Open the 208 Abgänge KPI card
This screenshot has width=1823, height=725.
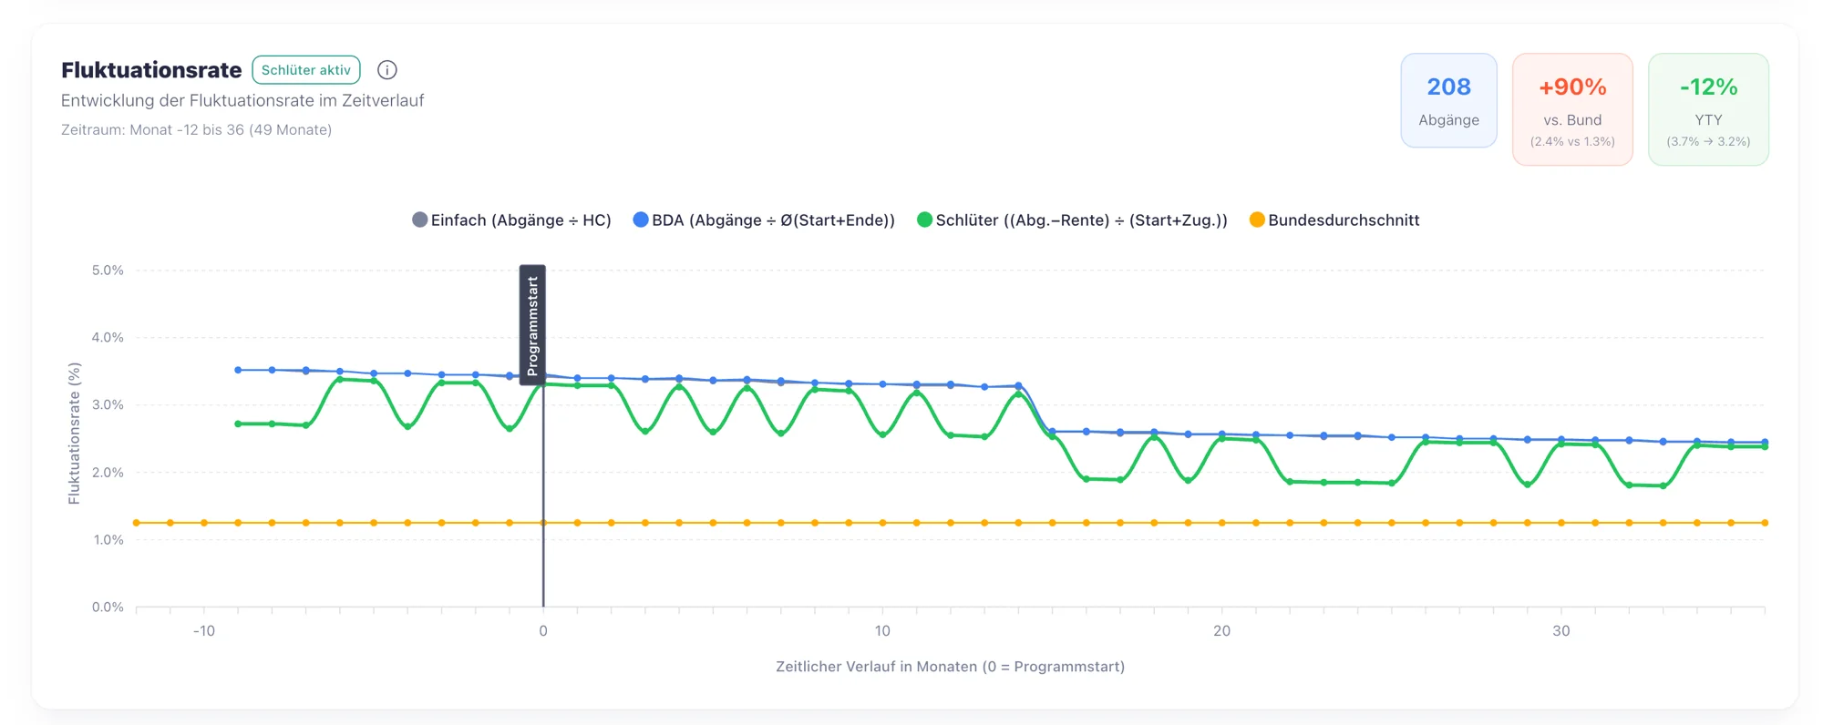[1448, 100]
